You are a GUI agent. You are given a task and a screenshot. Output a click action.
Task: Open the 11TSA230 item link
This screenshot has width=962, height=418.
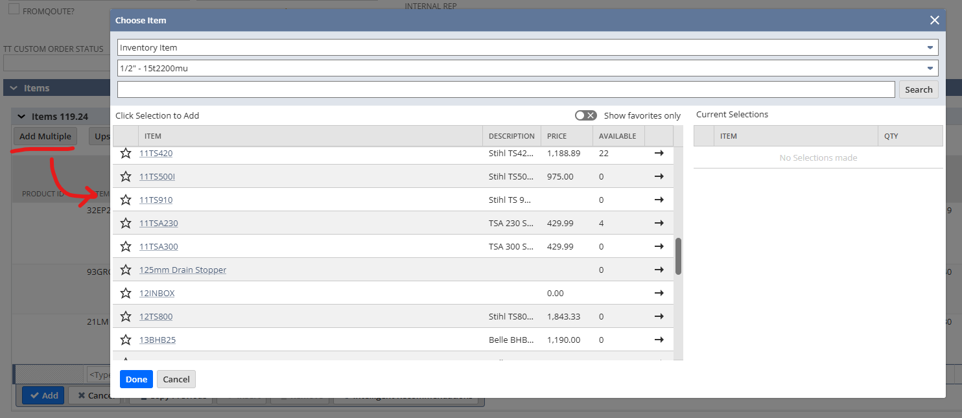158,223
